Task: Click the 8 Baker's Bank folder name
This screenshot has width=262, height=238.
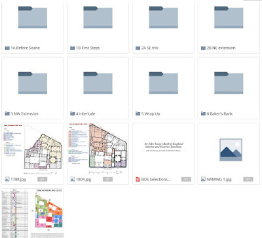Action: click(x=219, y=113)
